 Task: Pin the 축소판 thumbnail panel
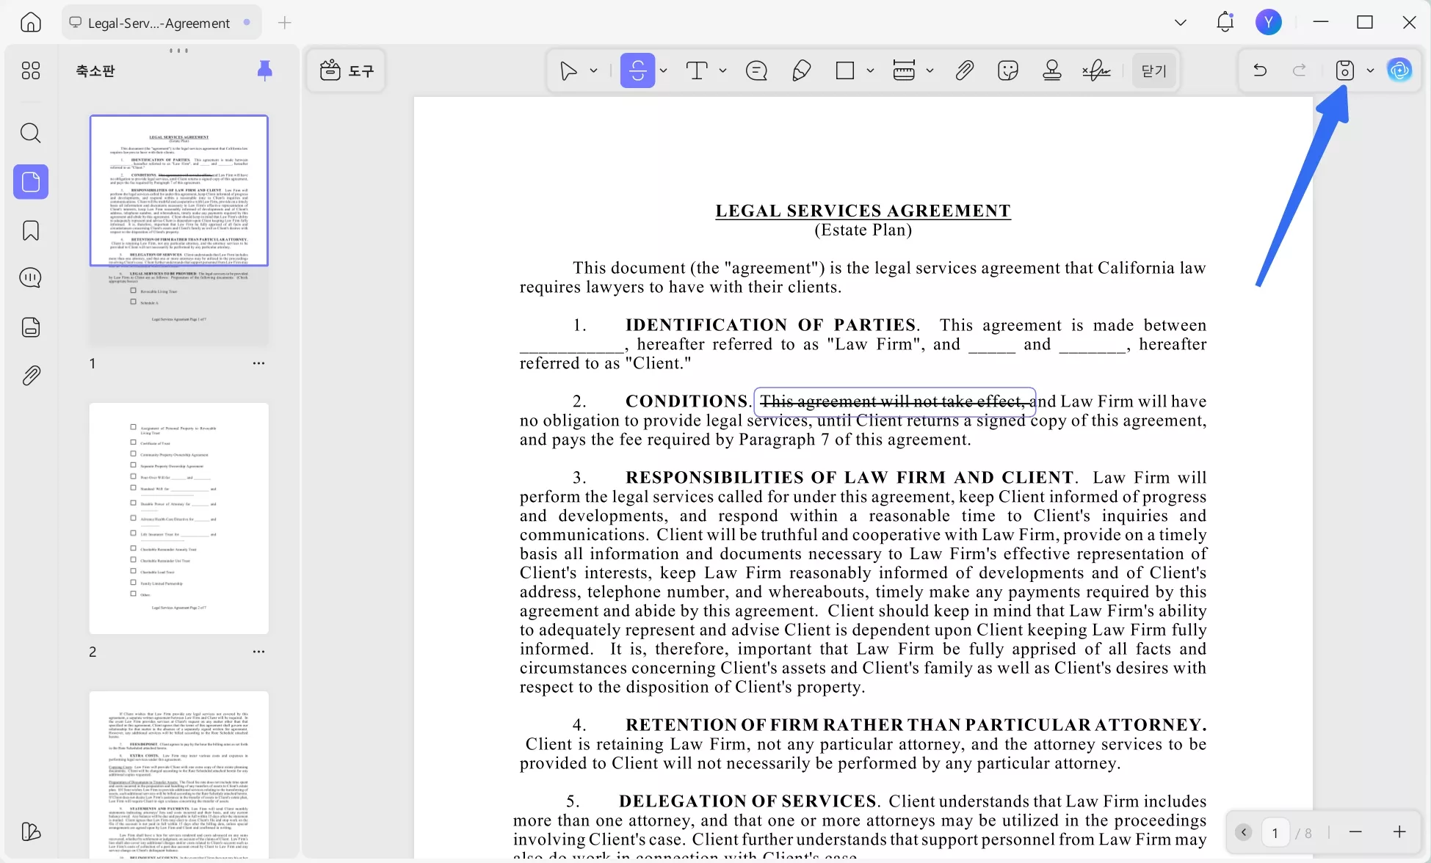click(264, 70)
